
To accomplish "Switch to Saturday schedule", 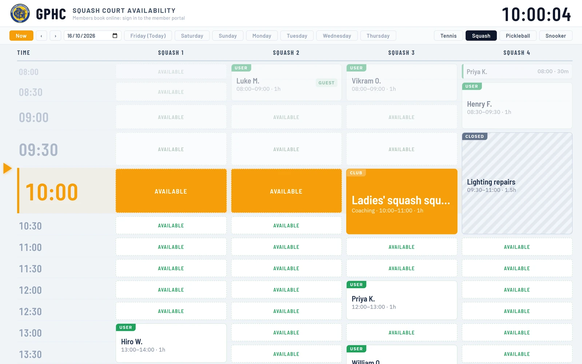I will pos(192,36).
